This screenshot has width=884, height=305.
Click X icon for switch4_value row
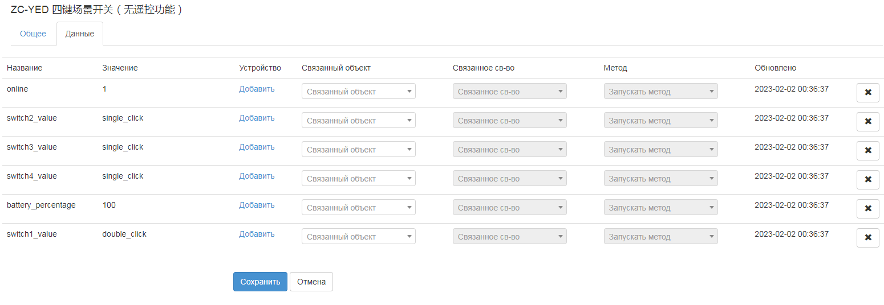pyautogui.click(x=867, y=179)
